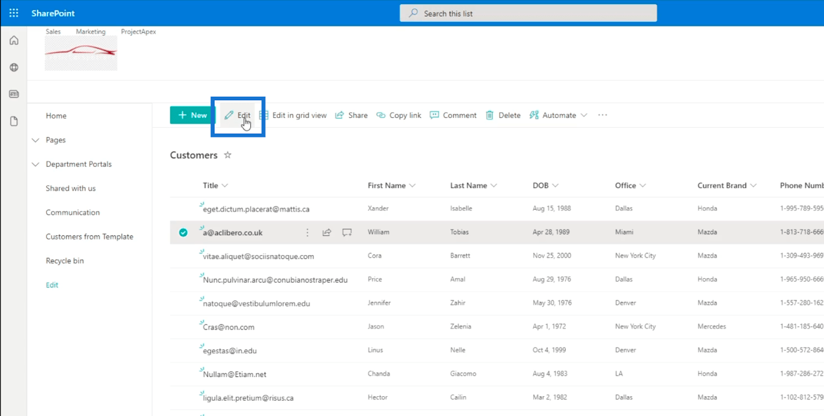Click Last Name cell Barrett

coord(460,256)
